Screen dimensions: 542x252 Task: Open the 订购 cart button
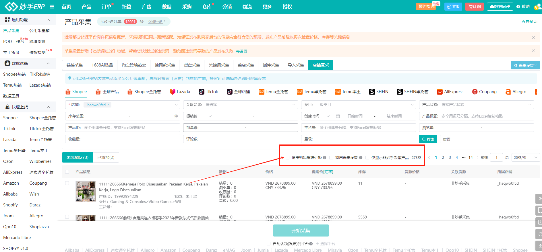pos(475,7)
